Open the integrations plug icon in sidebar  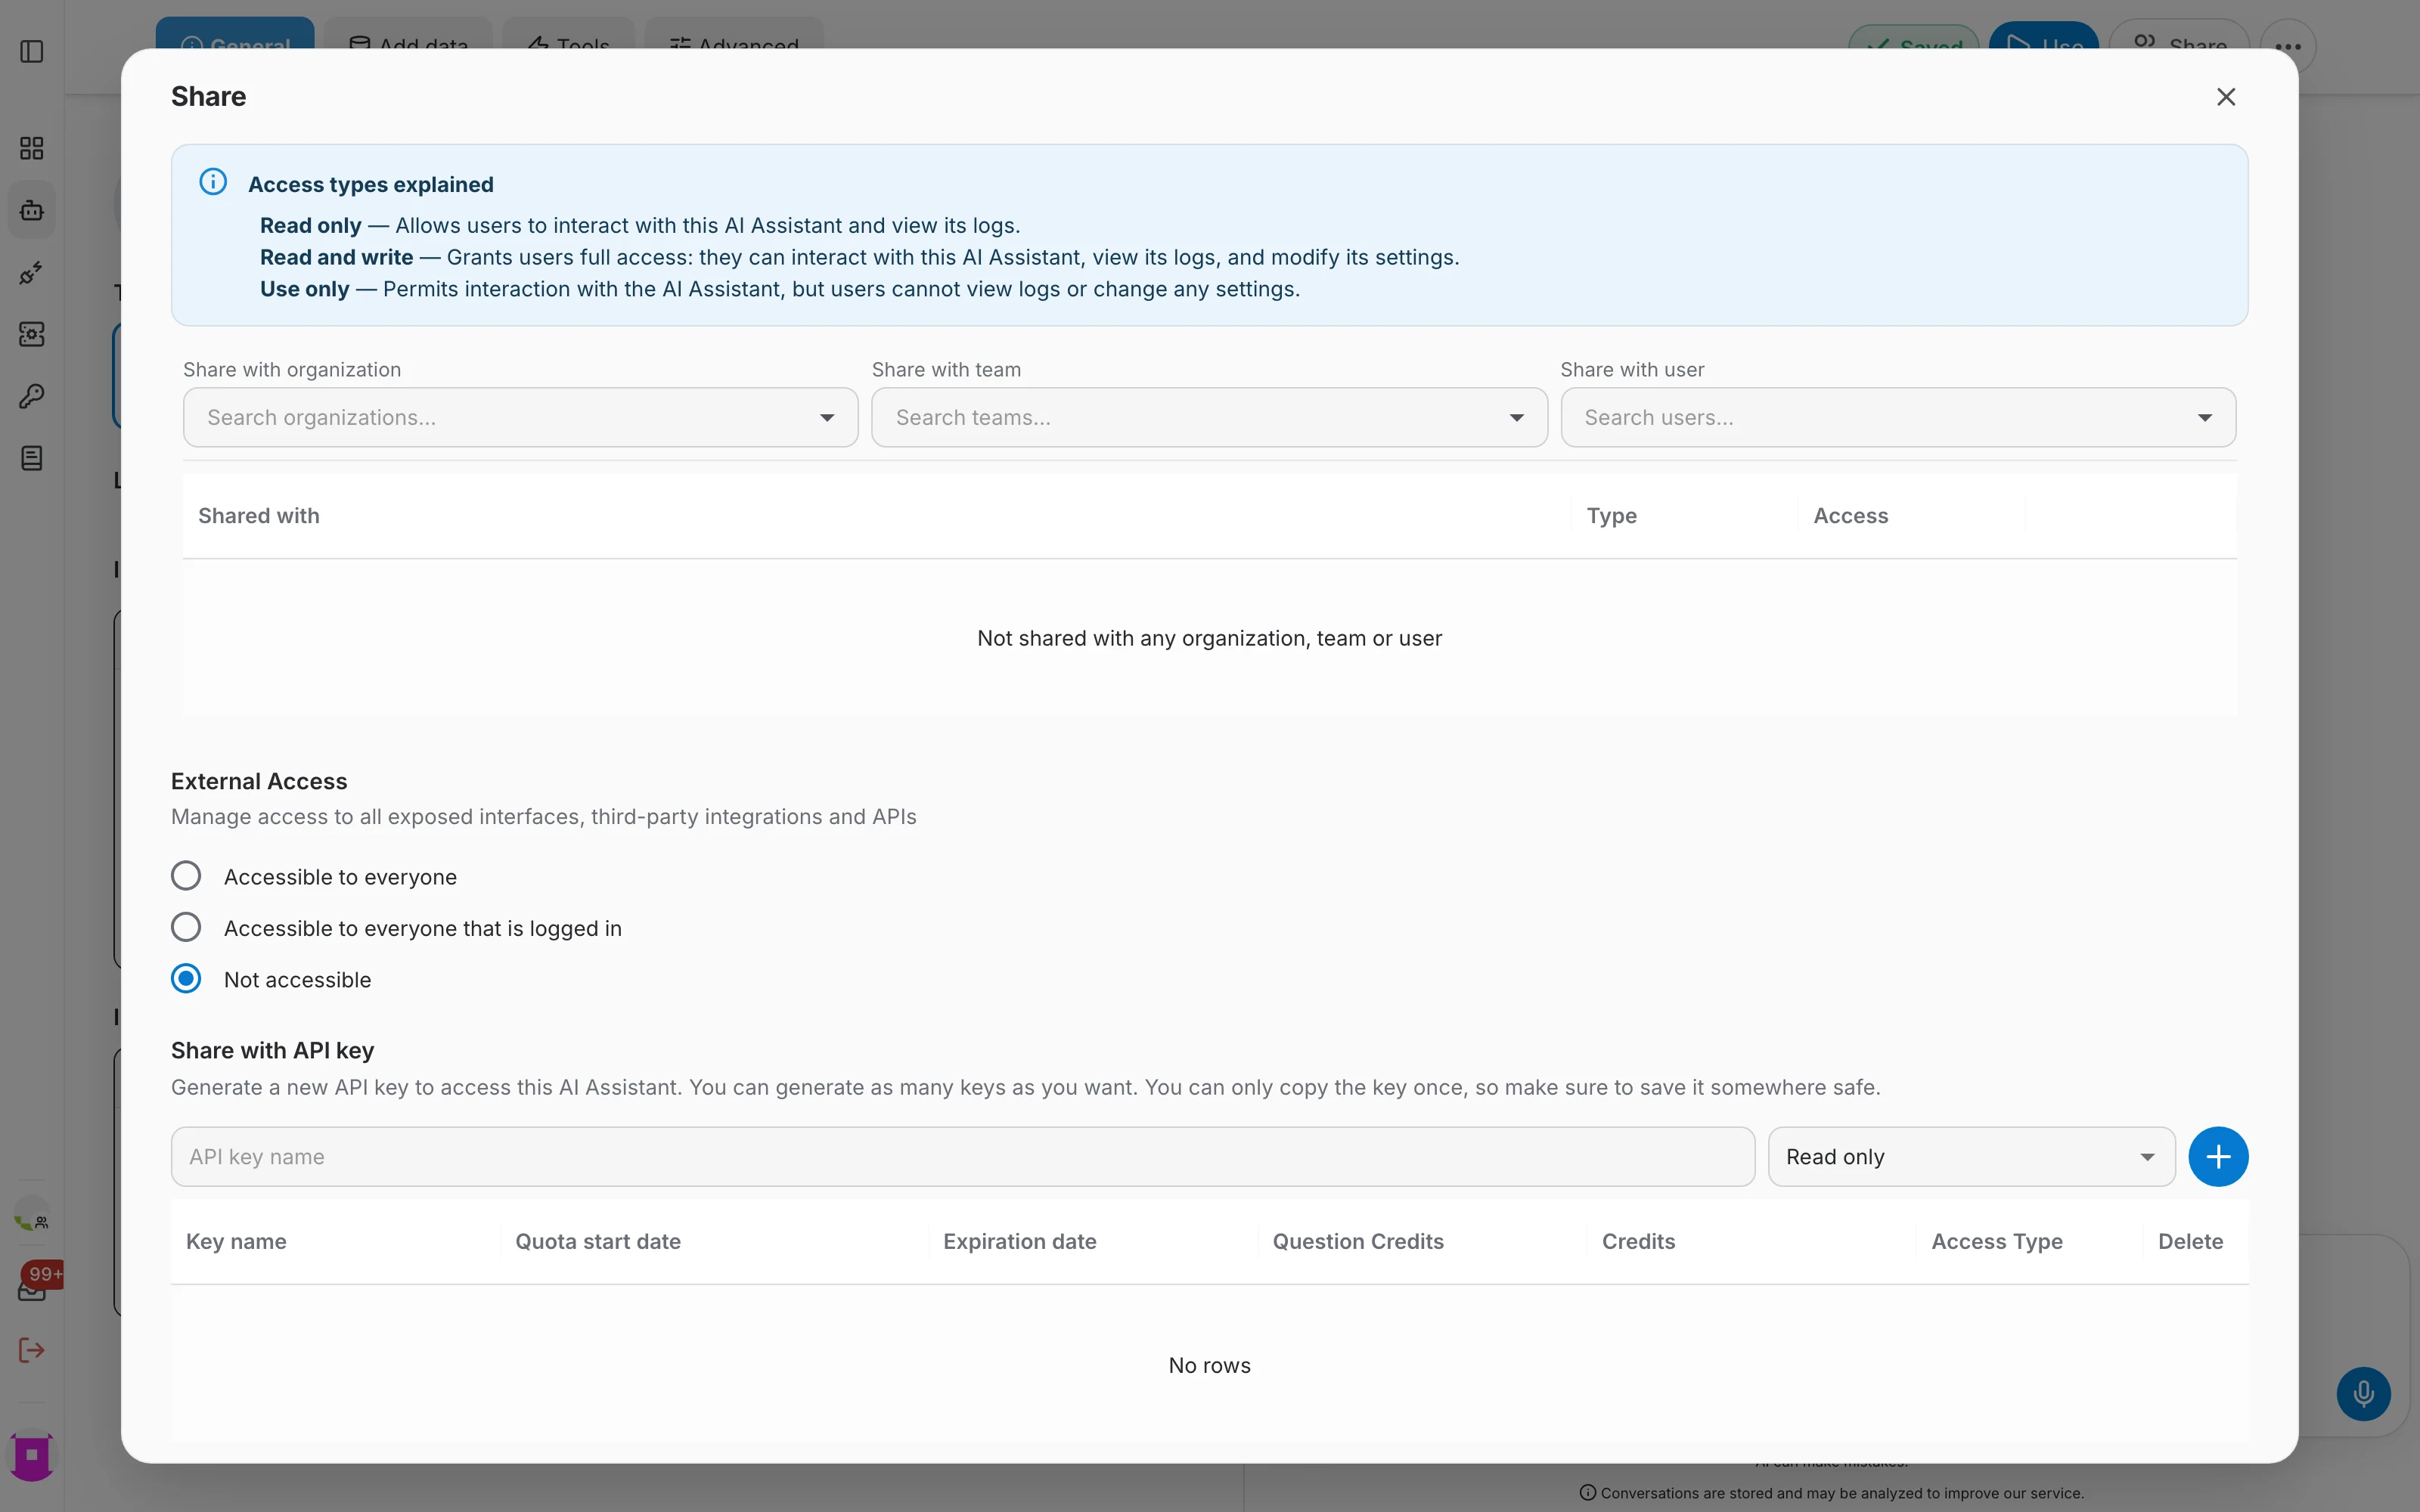32,272
